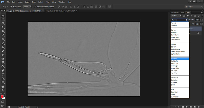Image resolution: width=204 pixels, height=108 pixels.
Task: Open the Auto-Select Layer dropdown
Action: [x=27, y=6]
